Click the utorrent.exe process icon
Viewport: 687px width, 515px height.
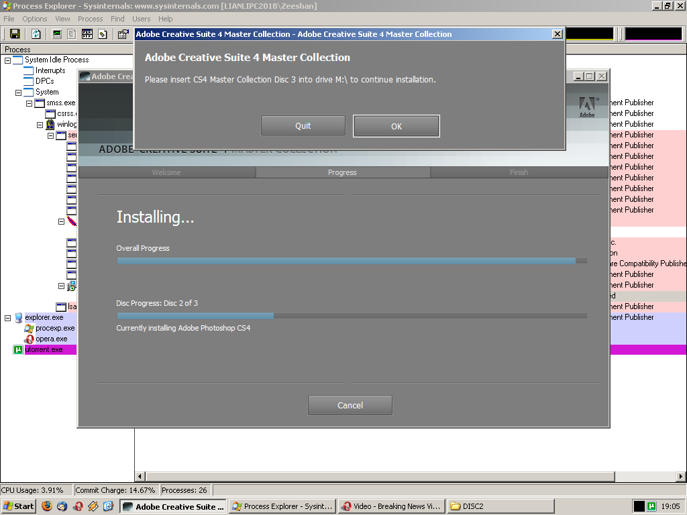[x=18, y=349]
